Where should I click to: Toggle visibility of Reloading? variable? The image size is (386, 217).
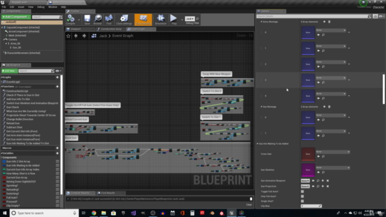[x=57, y=190]
